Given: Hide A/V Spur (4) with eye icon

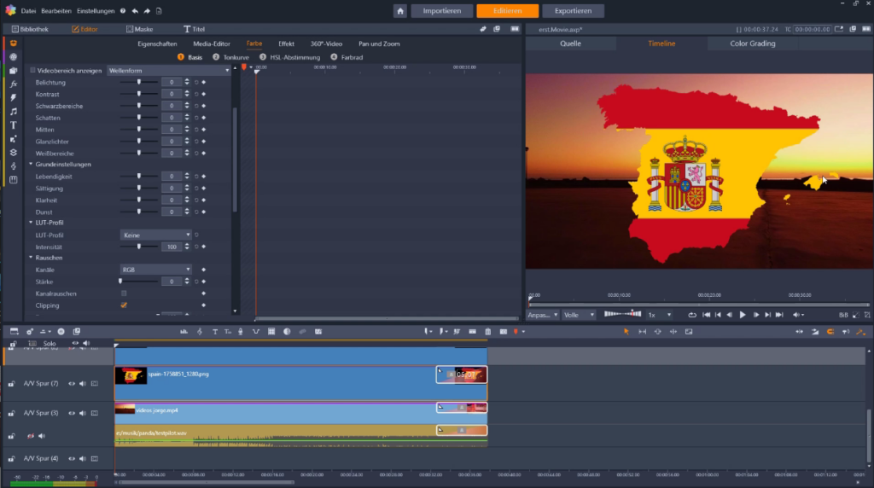Looking at the screenshot, I should click(x=72, y=459).
